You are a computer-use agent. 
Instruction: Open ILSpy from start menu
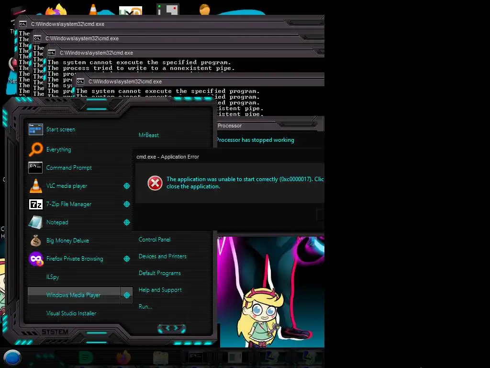coord(53,277)
